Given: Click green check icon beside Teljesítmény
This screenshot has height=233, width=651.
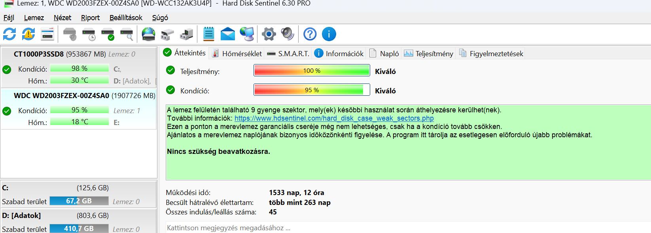Looking at the screenshot, I should (170, 70).
